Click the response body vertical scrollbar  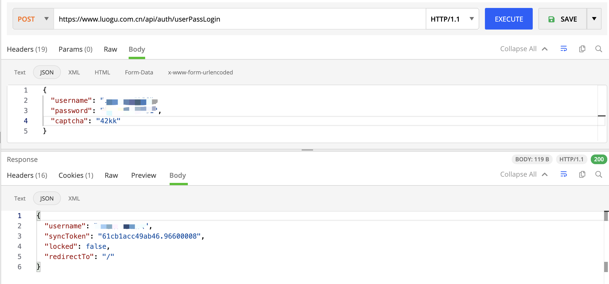606,241
